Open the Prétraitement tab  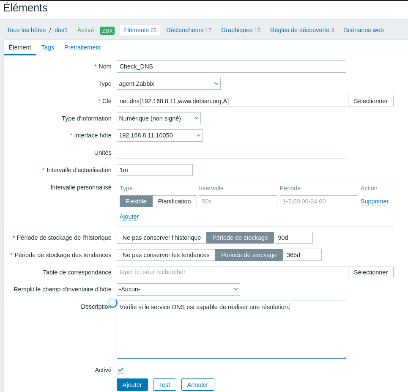(x=82, y=47)
